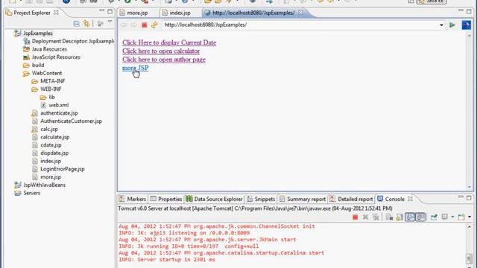The image size is (477, 268).
Task: Select JspExamples project in explorer
Action: [x=38, y=33]
